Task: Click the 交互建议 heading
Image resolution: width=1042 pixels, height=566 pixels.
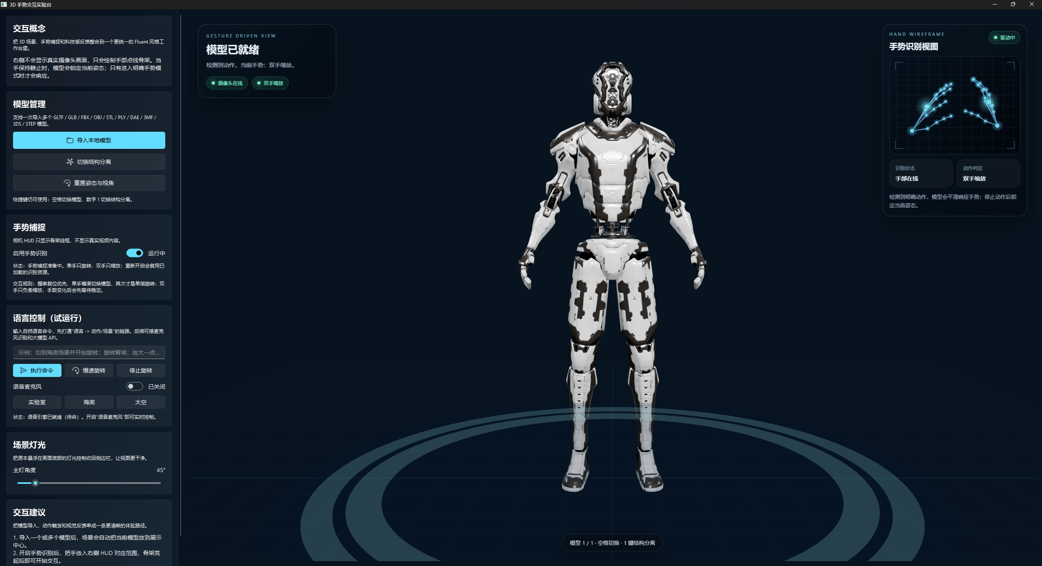Action: 29,512
